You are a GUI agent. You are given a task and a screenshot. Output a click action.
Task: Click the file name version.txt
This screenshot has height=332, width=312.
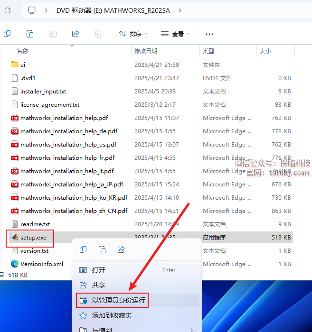point(34,251)
